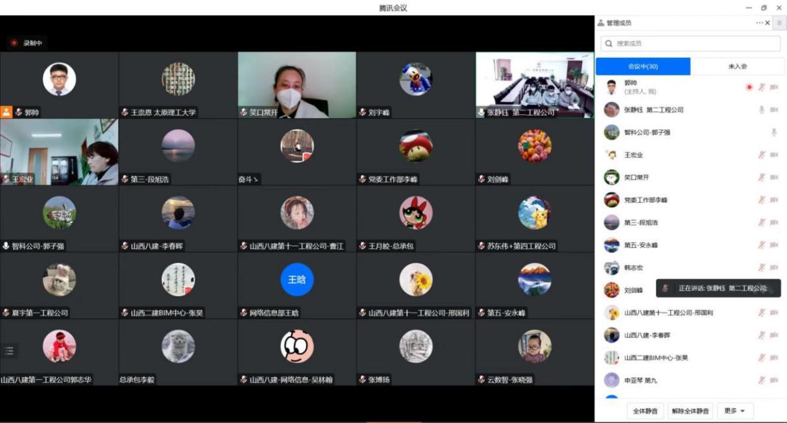
Task: Select the 会议中(30) tab
Action: 642,66
